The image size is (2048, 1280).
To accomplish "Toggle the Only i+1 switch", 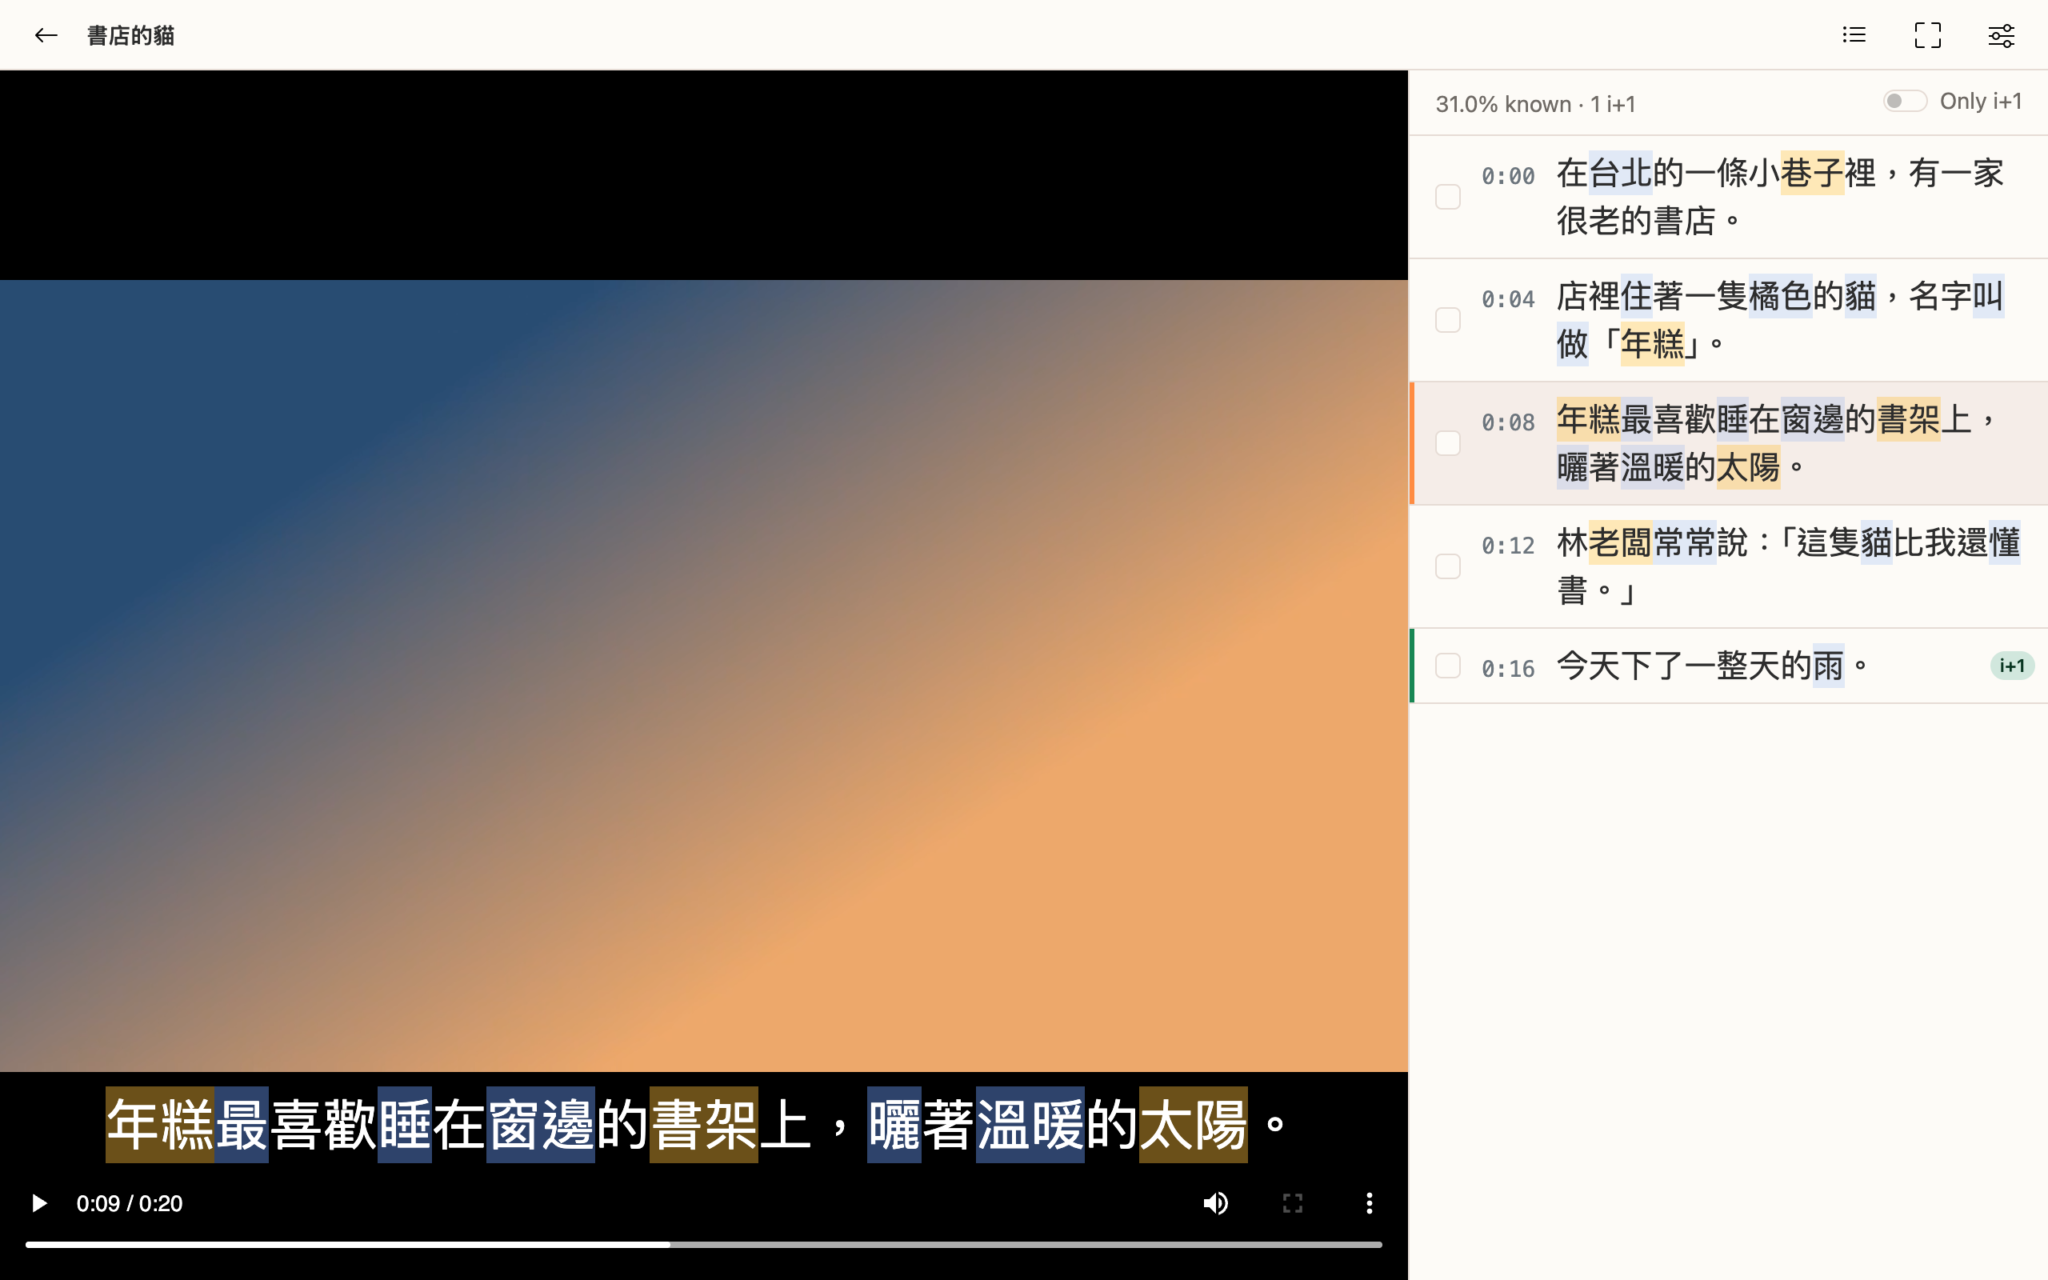I will [x=1904, y=101].
